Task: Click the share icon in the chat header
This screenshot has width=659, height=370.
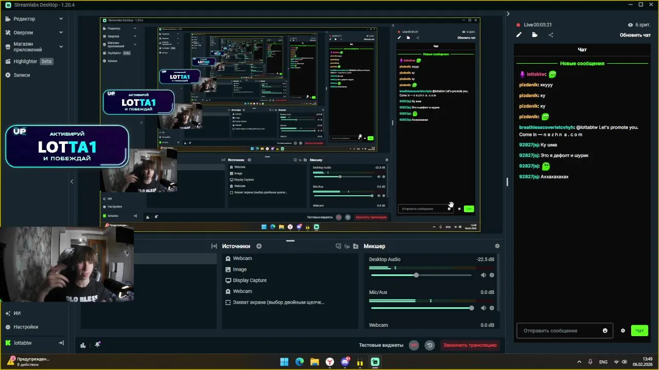Action: coord(551,35)
